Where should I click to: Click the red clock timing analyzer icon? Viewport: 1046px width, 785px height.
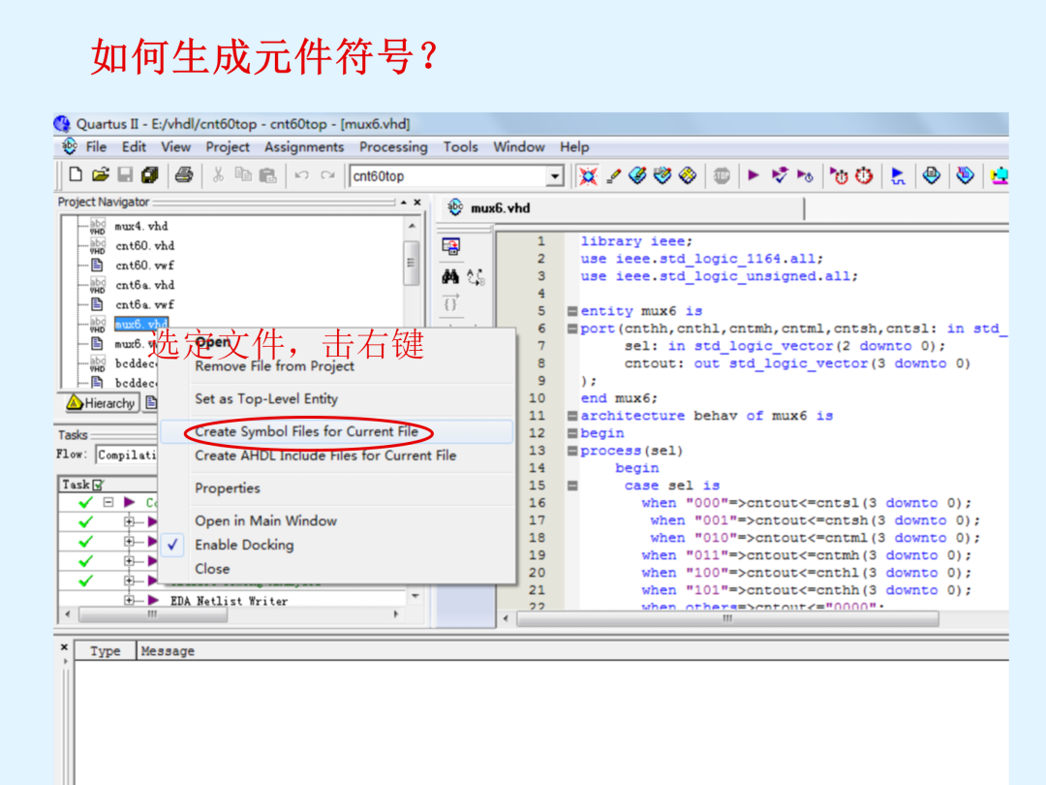[x=864, y=176]
